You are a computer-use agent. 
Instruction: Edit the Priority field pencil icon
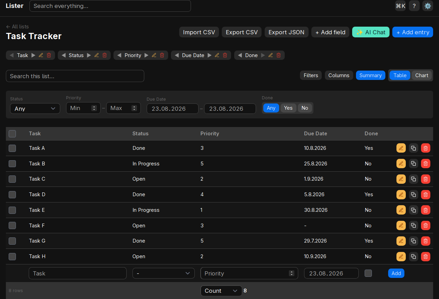[154, 55]
